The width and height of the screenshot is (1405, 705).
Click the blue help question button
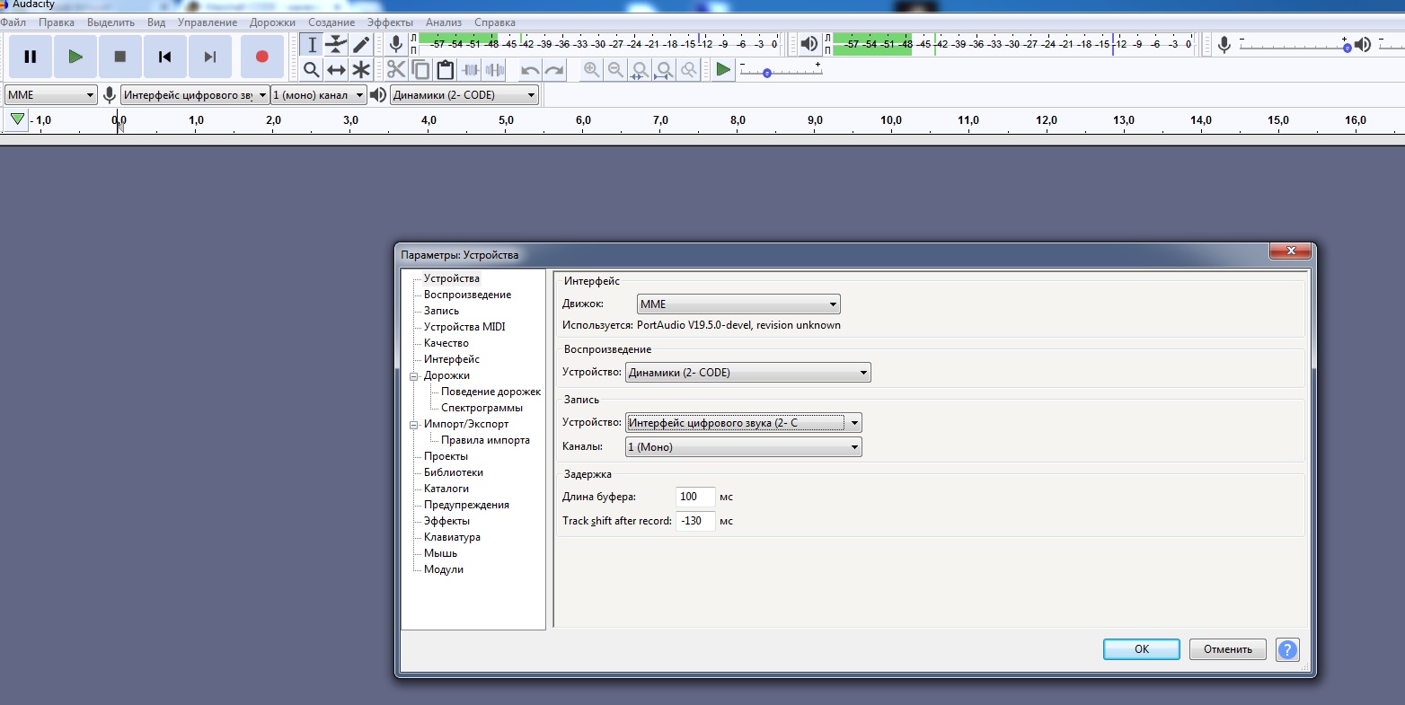coord(1287,649)
